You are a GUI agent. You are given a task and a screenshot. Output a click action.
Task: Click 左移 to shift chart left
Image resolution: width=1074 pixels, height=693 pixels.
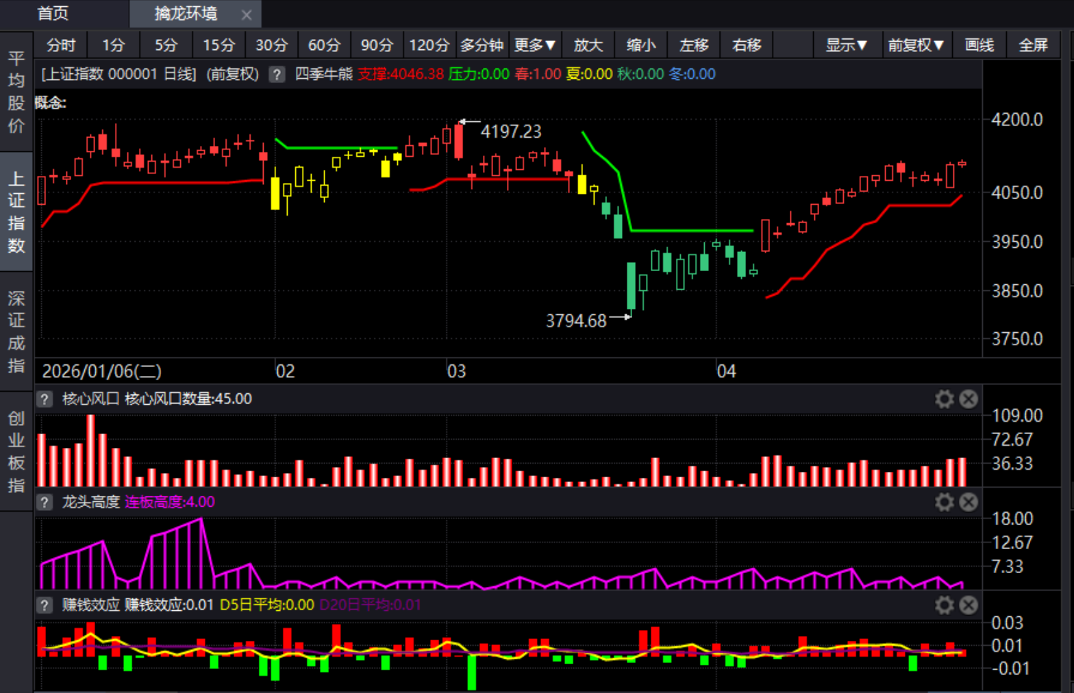coord(694,45)
